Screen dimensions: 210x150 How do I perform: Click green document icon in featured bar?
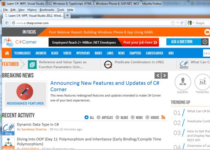point(32,65)
